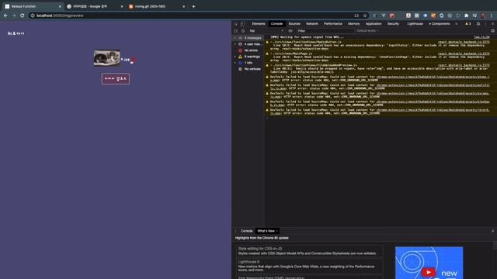The height and width of the screenshot is (279, 497).
Task: Open DevTools settings gear next to warnings badge
Action: 478,24
